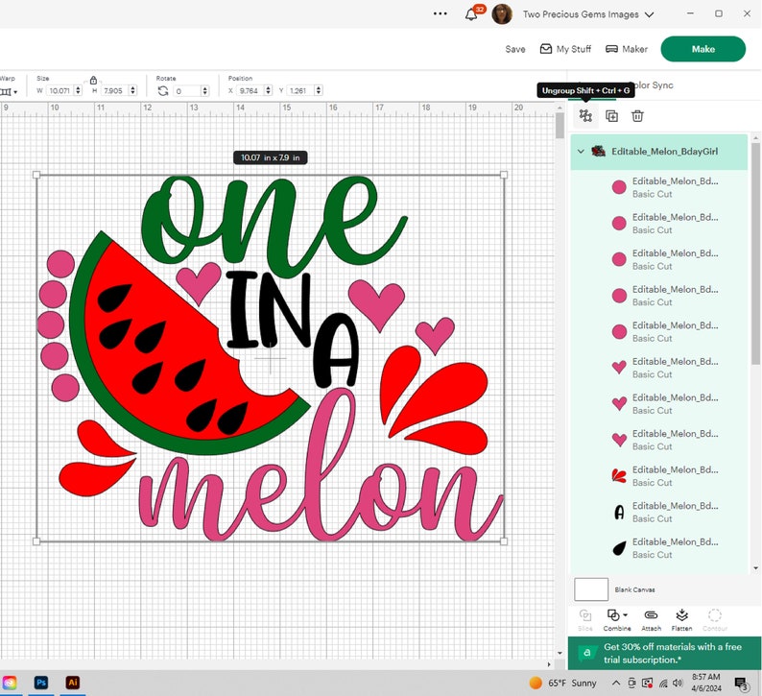Click the Layers panel vertical scrollbar
Viewport: 762px width, 696px height.
(755, 252)
